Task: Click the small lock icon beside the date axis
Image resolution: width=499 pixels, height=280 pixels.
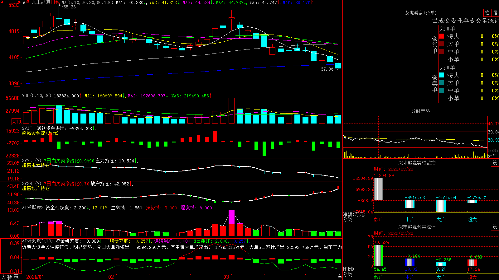Action: 340,276
